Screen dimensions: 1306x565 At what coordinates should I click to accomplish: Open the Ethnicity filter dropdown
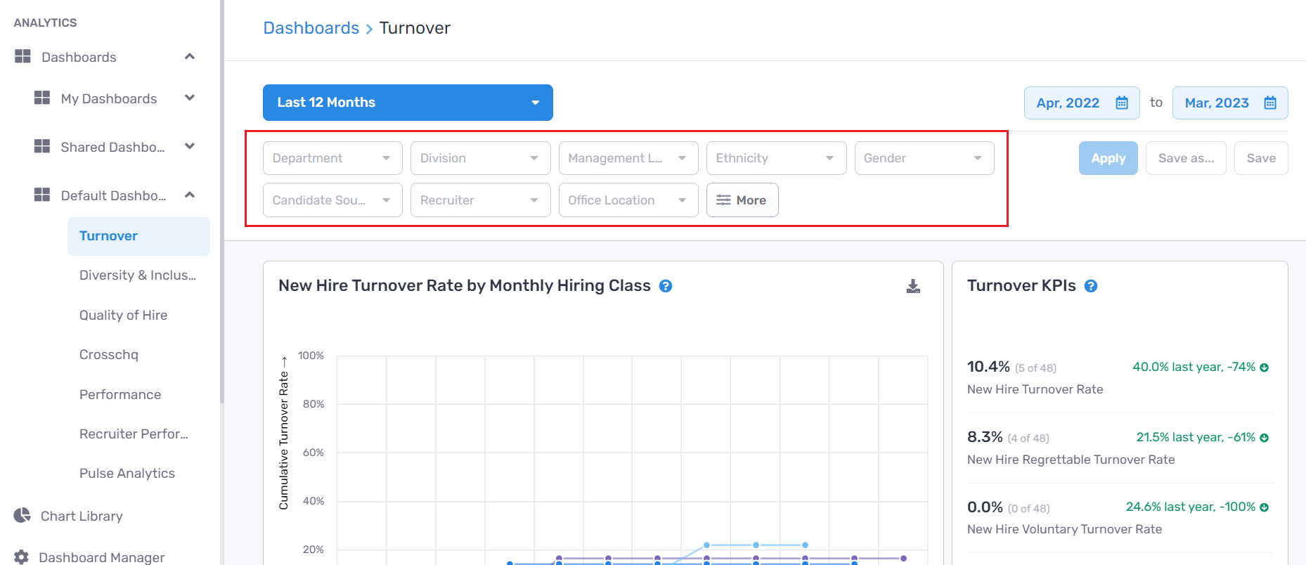pyautogui.click(x=776, y=158)
